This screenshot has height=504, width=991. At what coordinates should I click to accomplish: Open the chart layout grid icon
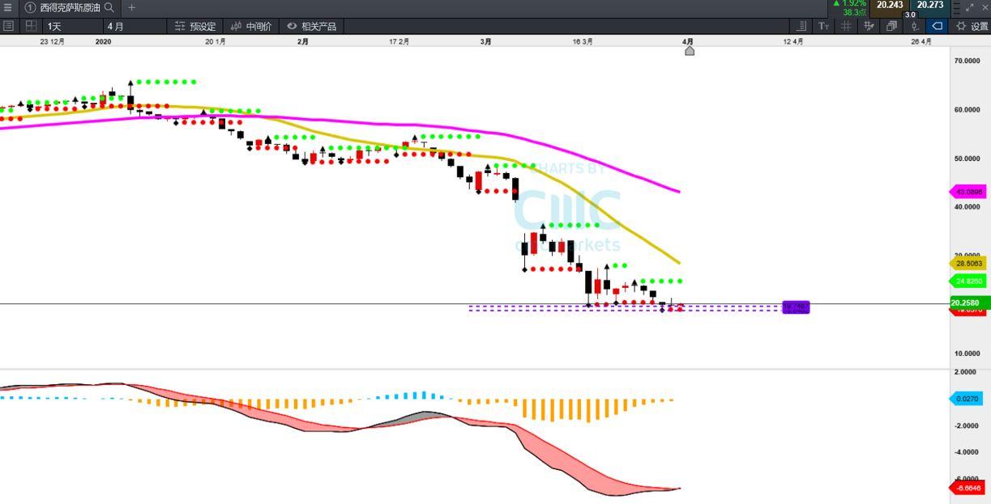(32, 26)
